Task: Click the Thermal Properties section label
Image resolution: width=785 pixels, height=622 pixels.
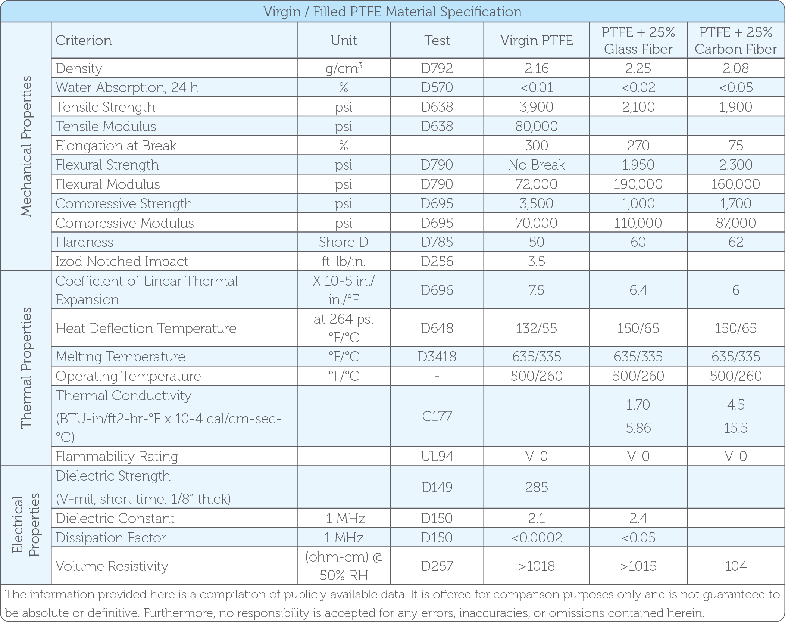Action: [26, 368]
